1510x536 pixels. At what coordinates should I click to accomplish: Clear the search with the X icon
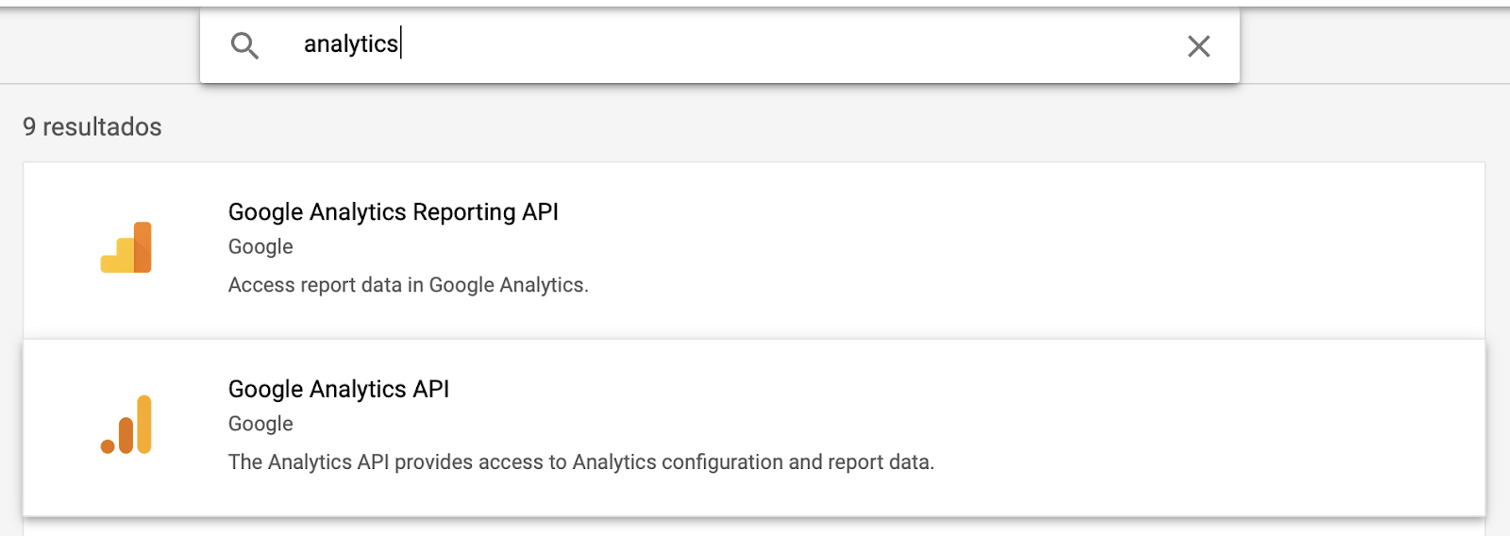point(1199,46)
